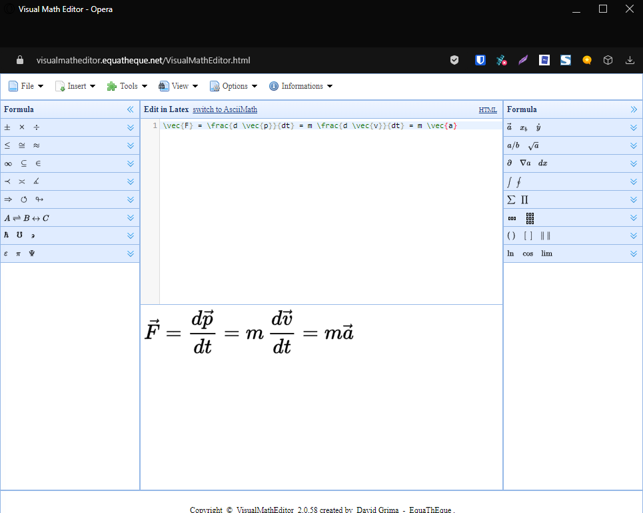
Task: Insert the contour integral symbol
Action: tap(519, 181)
